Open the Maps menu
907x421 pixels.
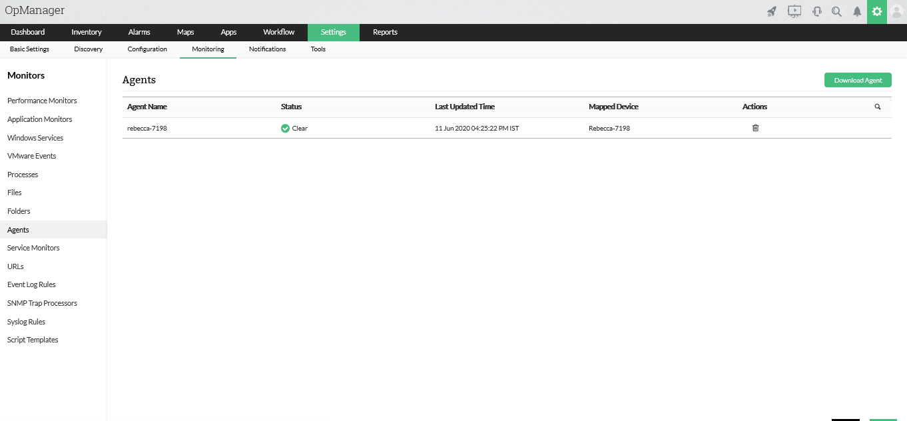186,32
